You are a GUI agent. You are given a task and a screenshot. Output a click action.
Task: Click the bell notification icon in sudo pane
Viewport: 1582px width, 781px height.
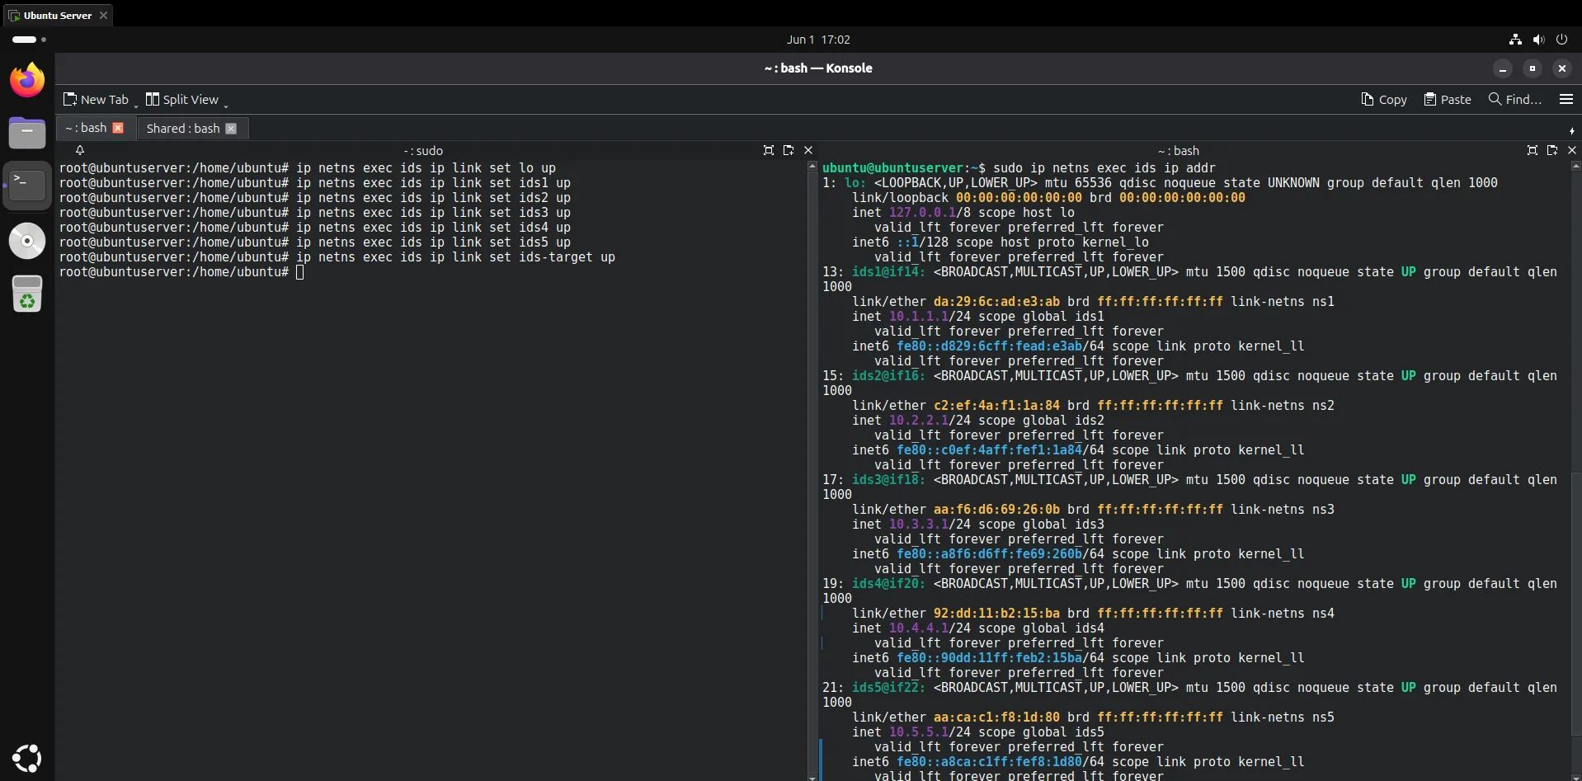pos(80,150)
